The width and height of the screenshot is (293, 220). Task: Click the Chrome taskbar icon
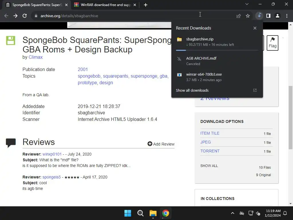[x=166, y=213]
